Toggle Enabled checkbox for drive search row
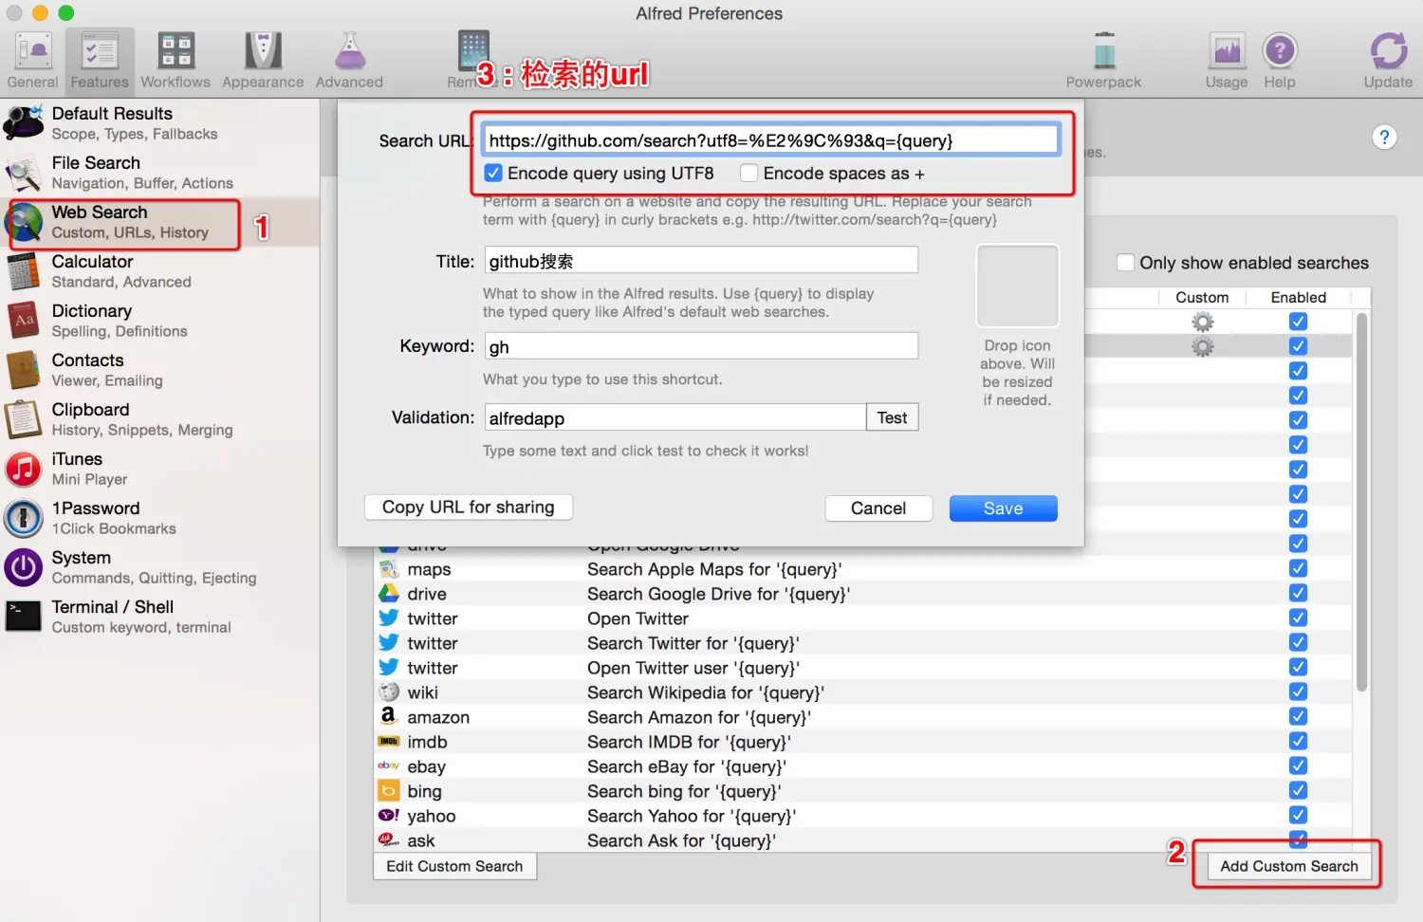Image resolution: width=1423 pixels, height=922 pixels. 1298,593
